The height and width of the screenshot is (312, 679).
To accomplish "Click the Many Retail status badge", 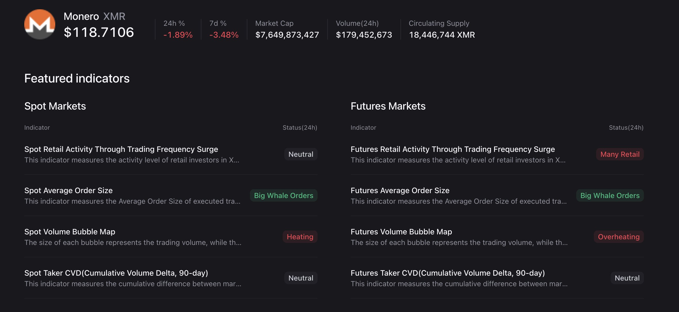I will click(x=620, y=154).
